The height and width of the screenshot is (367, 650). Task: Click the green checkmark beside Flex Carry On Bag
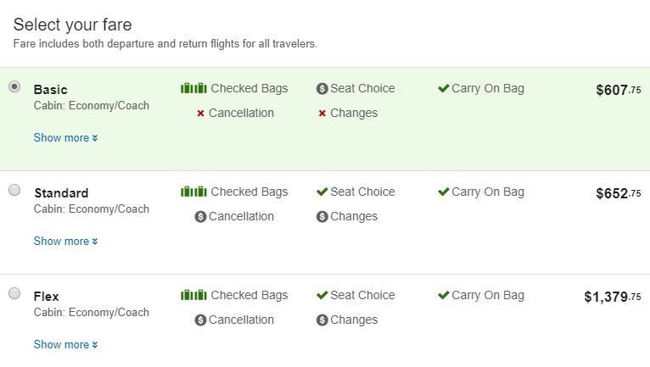pos(443,295)
